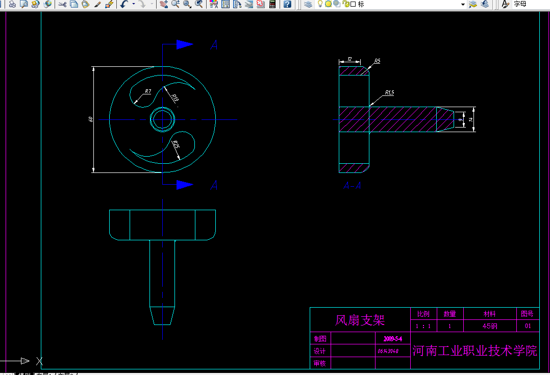Screen dimensions: 550x375
Task: Click the school name 河南工业职业技术学院
Action: click(x=475, y=351)
